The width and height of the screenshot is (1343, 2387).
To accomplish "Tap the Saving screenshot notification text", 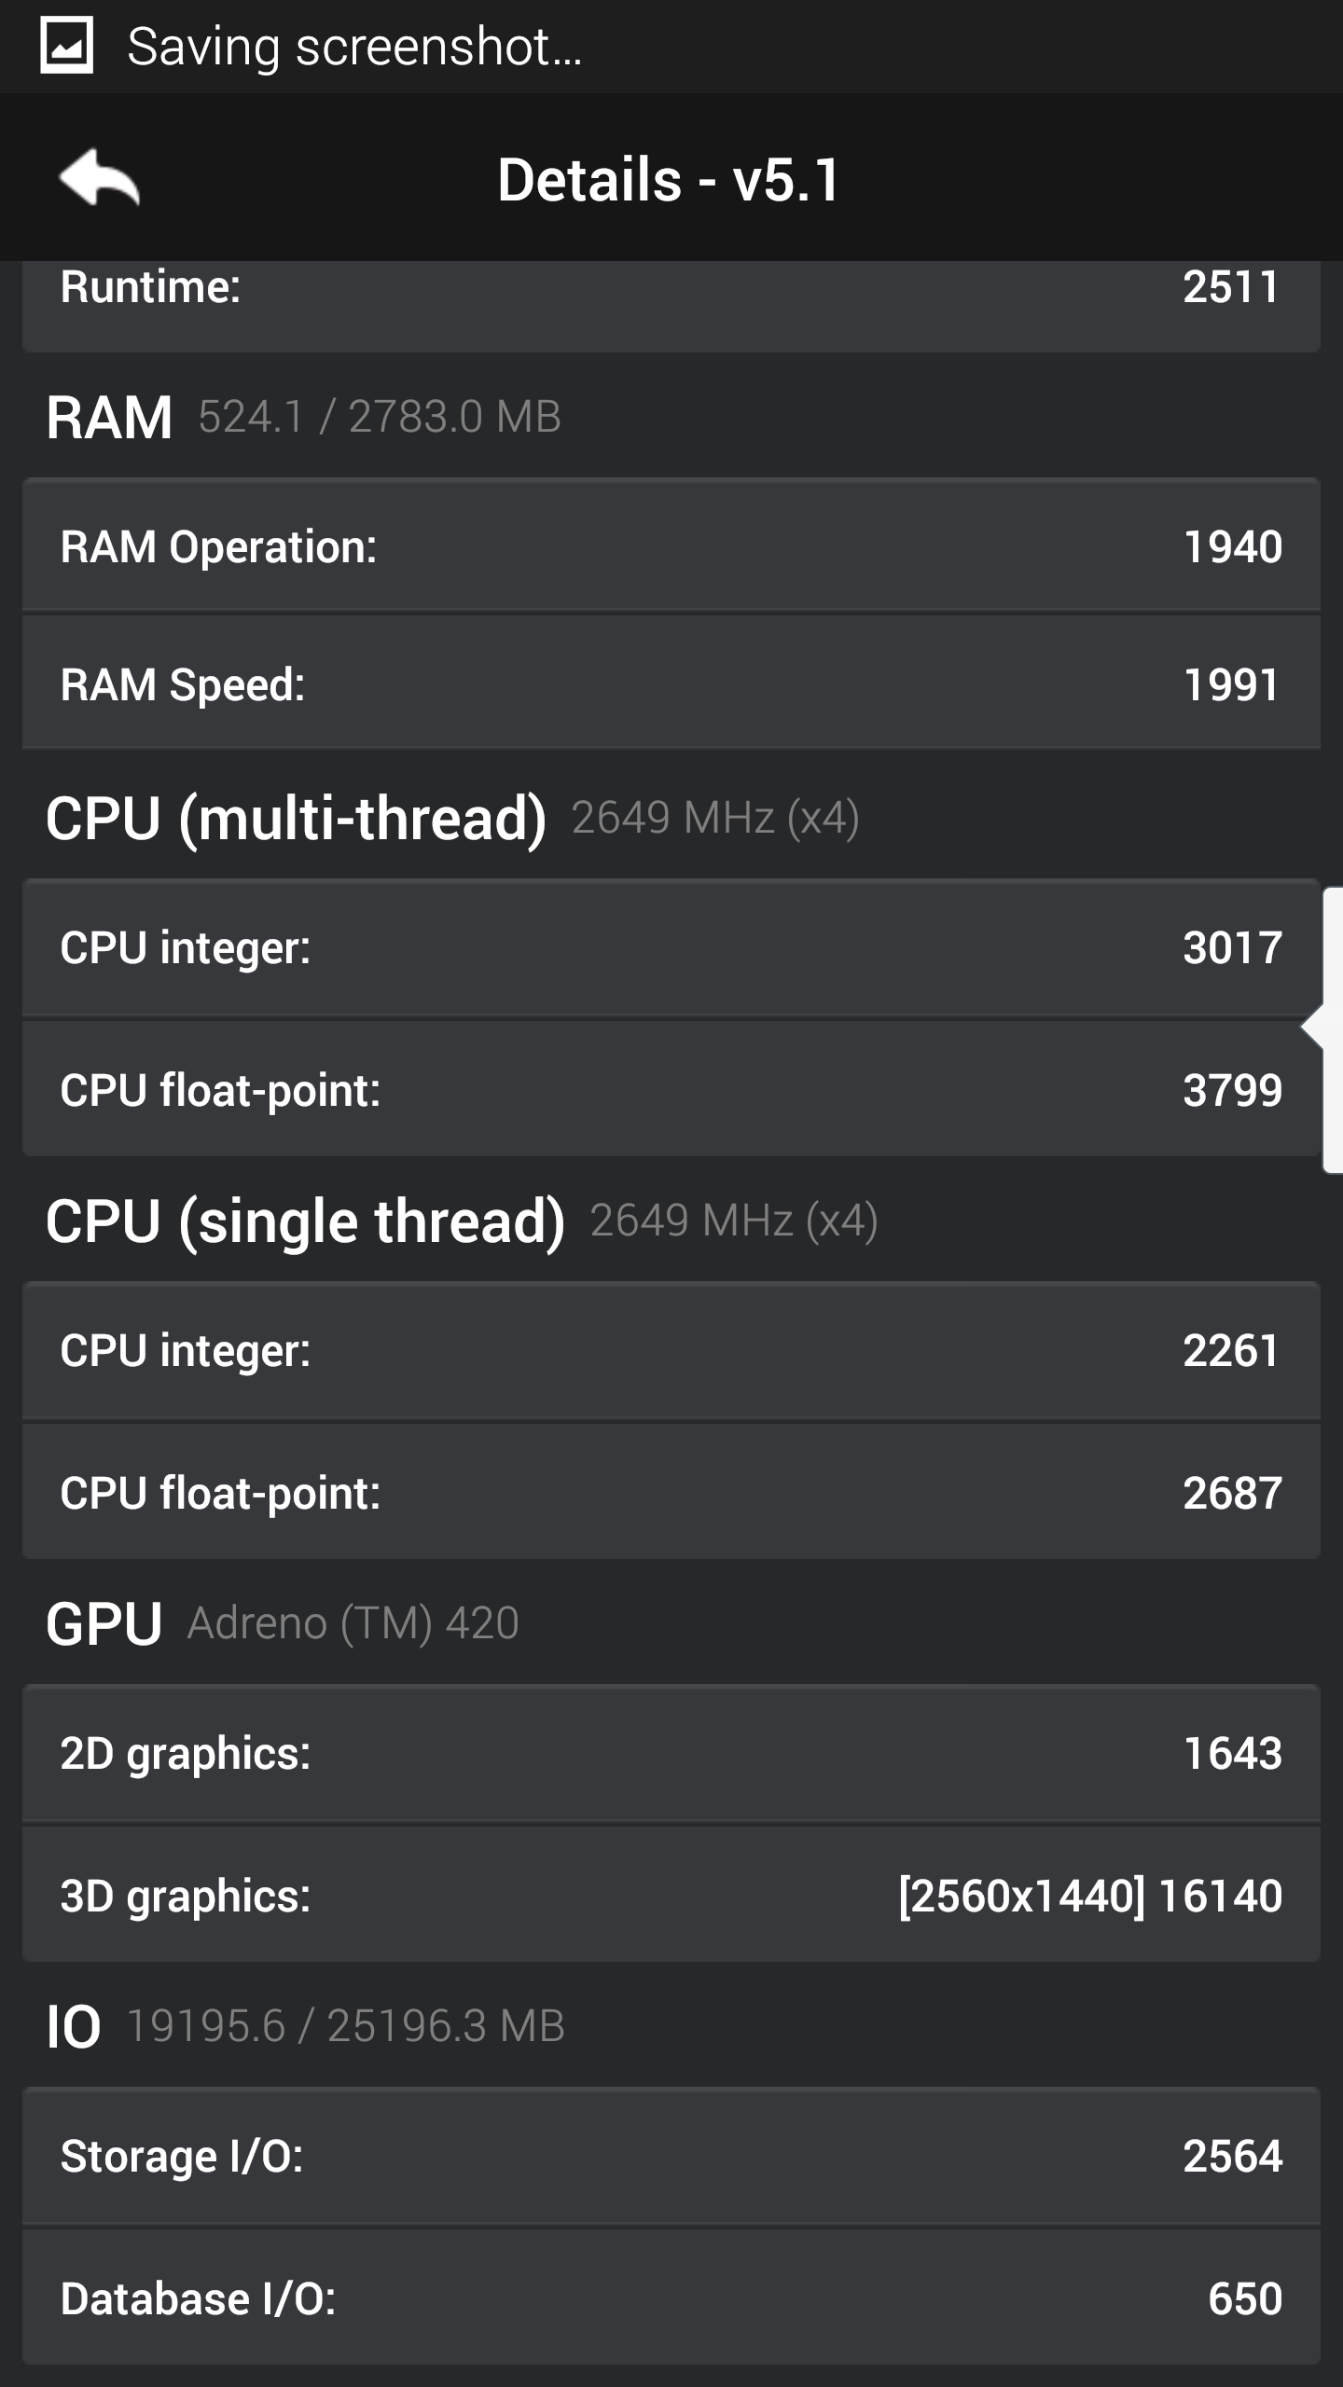I will (354, 47).
